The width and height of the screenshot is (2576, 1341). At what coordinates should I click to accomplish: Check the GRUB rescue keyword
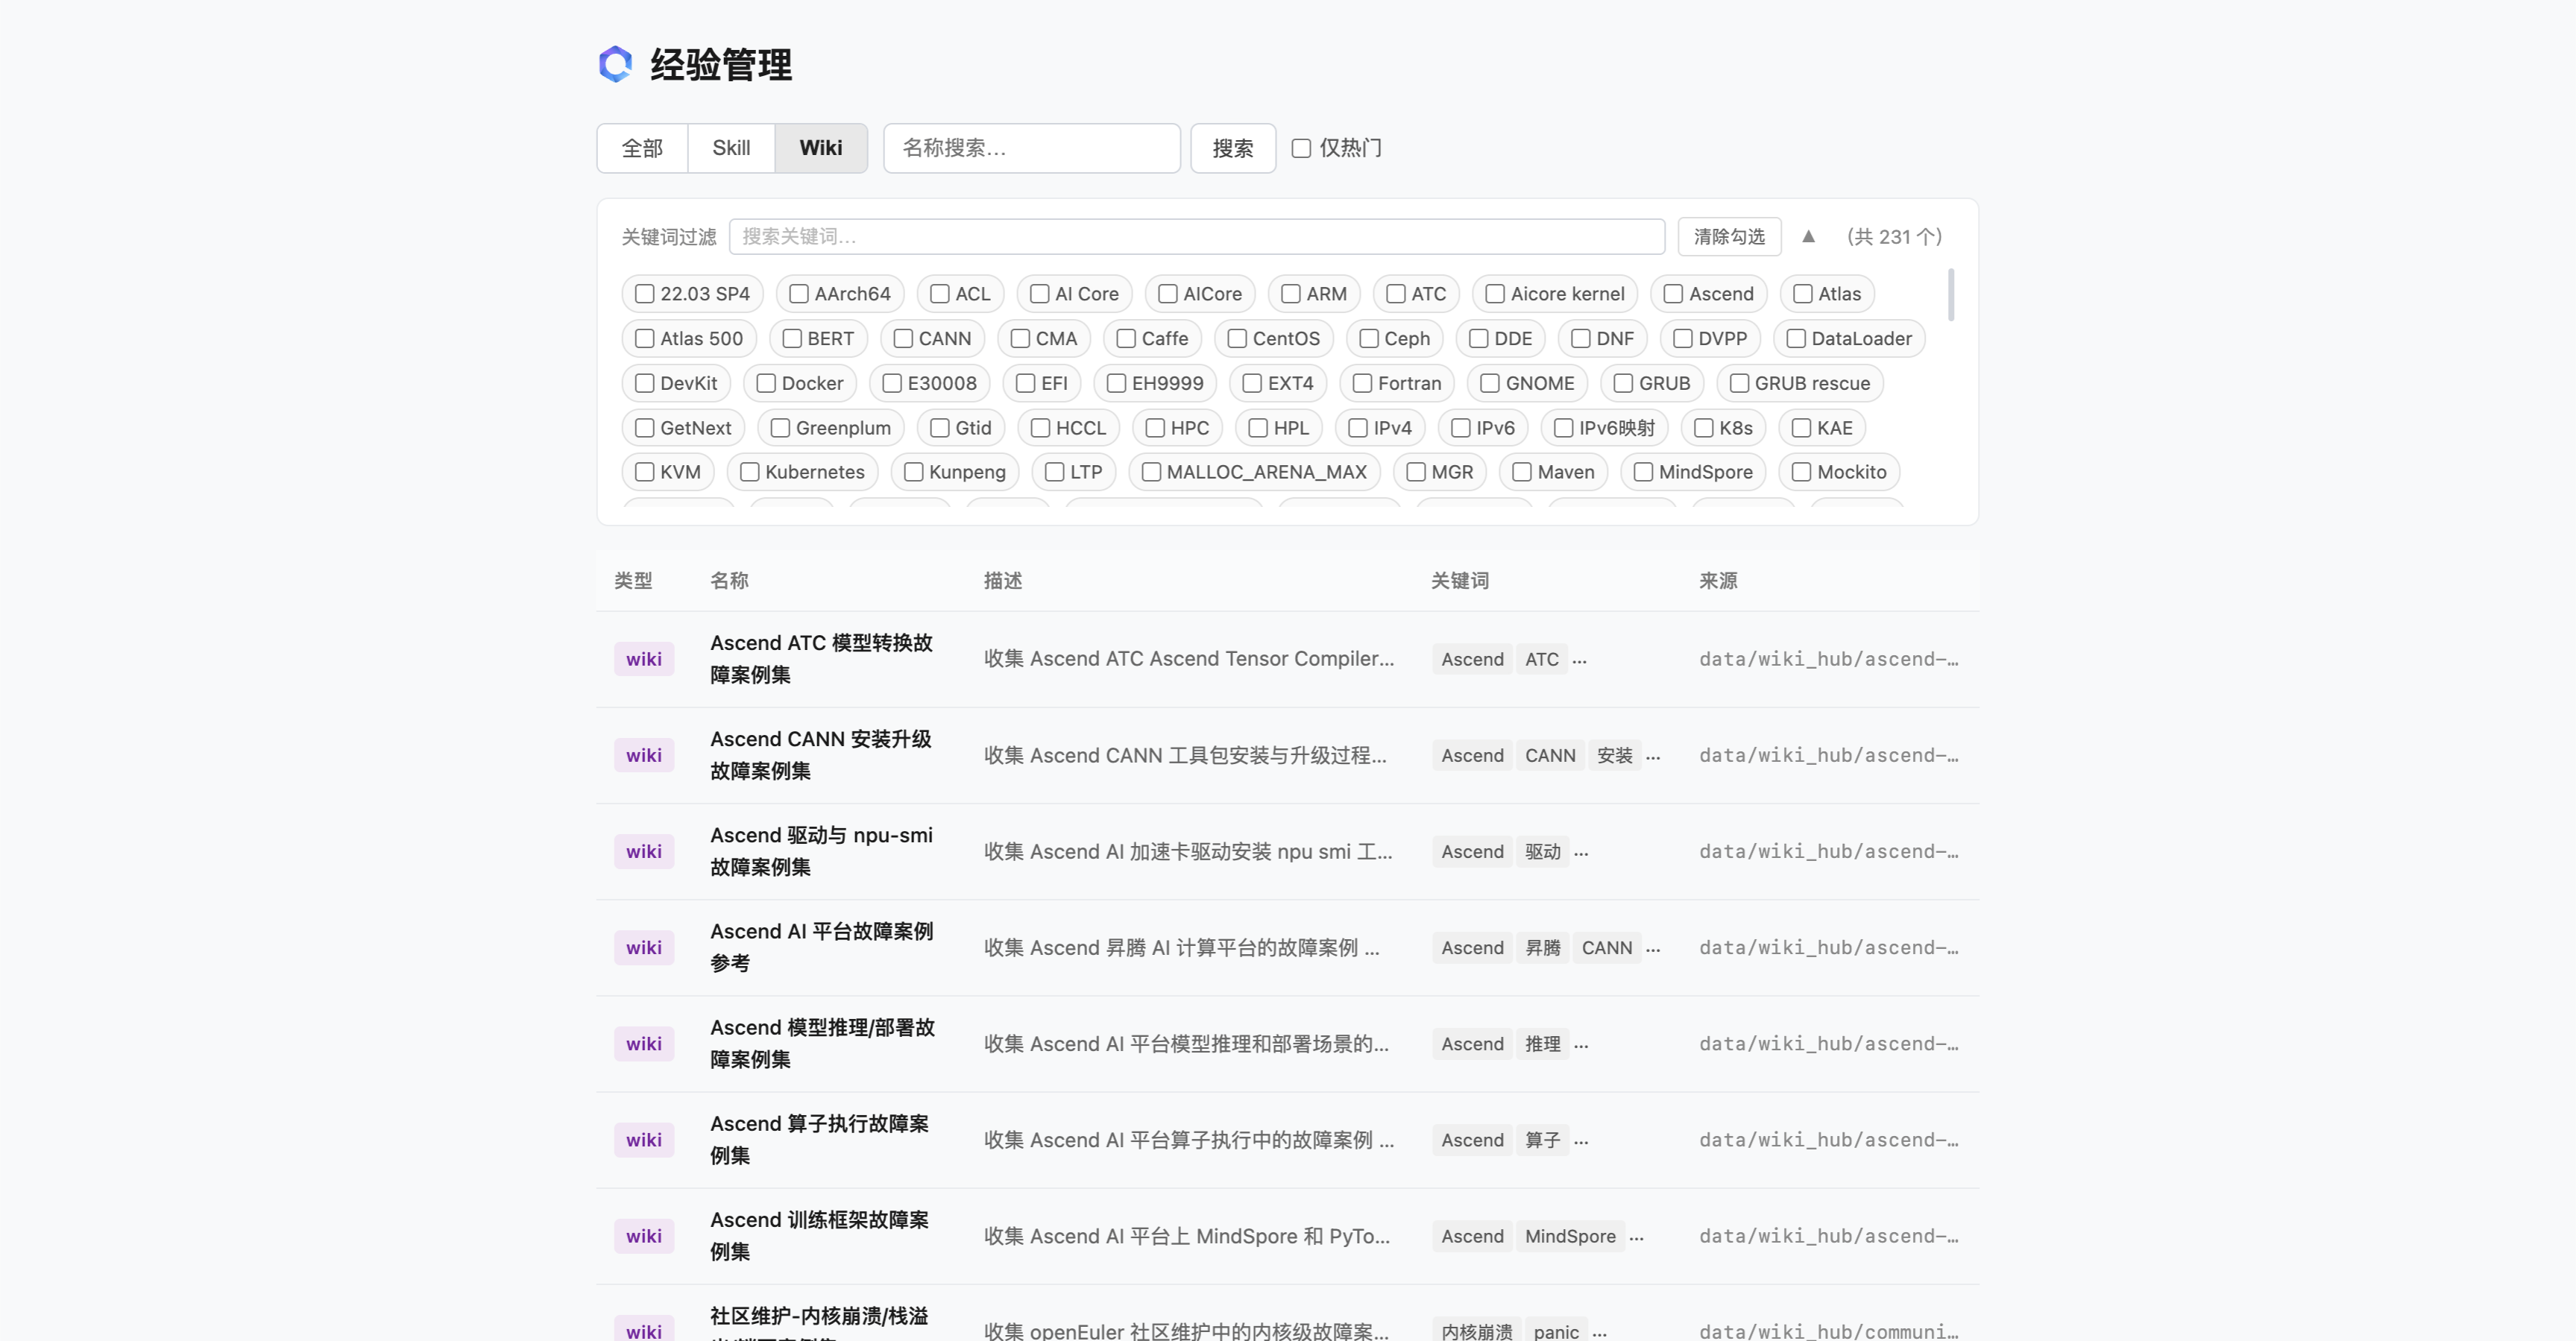[1739, 383]
